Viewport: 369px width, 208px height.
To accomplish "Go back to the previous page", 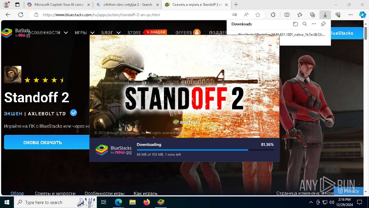I will tap(8, 15).
